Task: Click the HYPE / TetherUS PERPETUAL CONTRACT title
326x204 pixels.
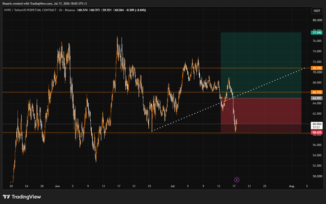Action: coord(30,10)
